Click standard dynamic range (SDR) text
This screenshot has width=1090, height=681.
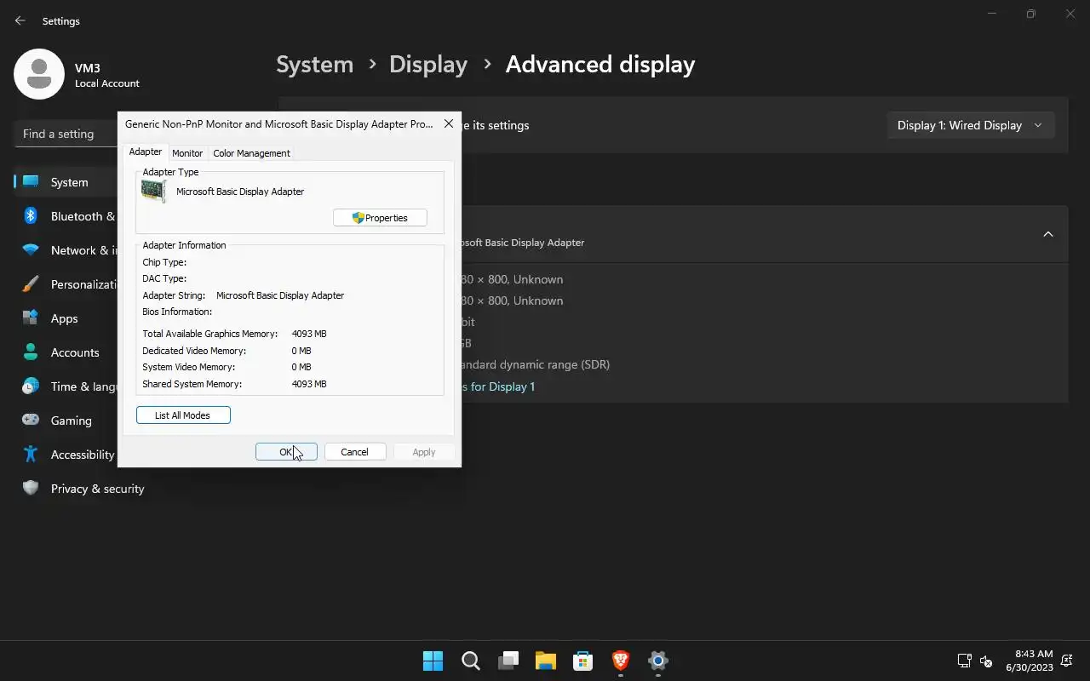[x=536, y=364]
